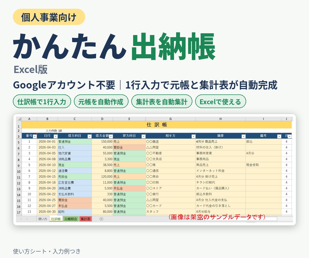This screenshot has width=309, height=258.
Task: Click date cell 2026-04-01
Action: (47, 142)
